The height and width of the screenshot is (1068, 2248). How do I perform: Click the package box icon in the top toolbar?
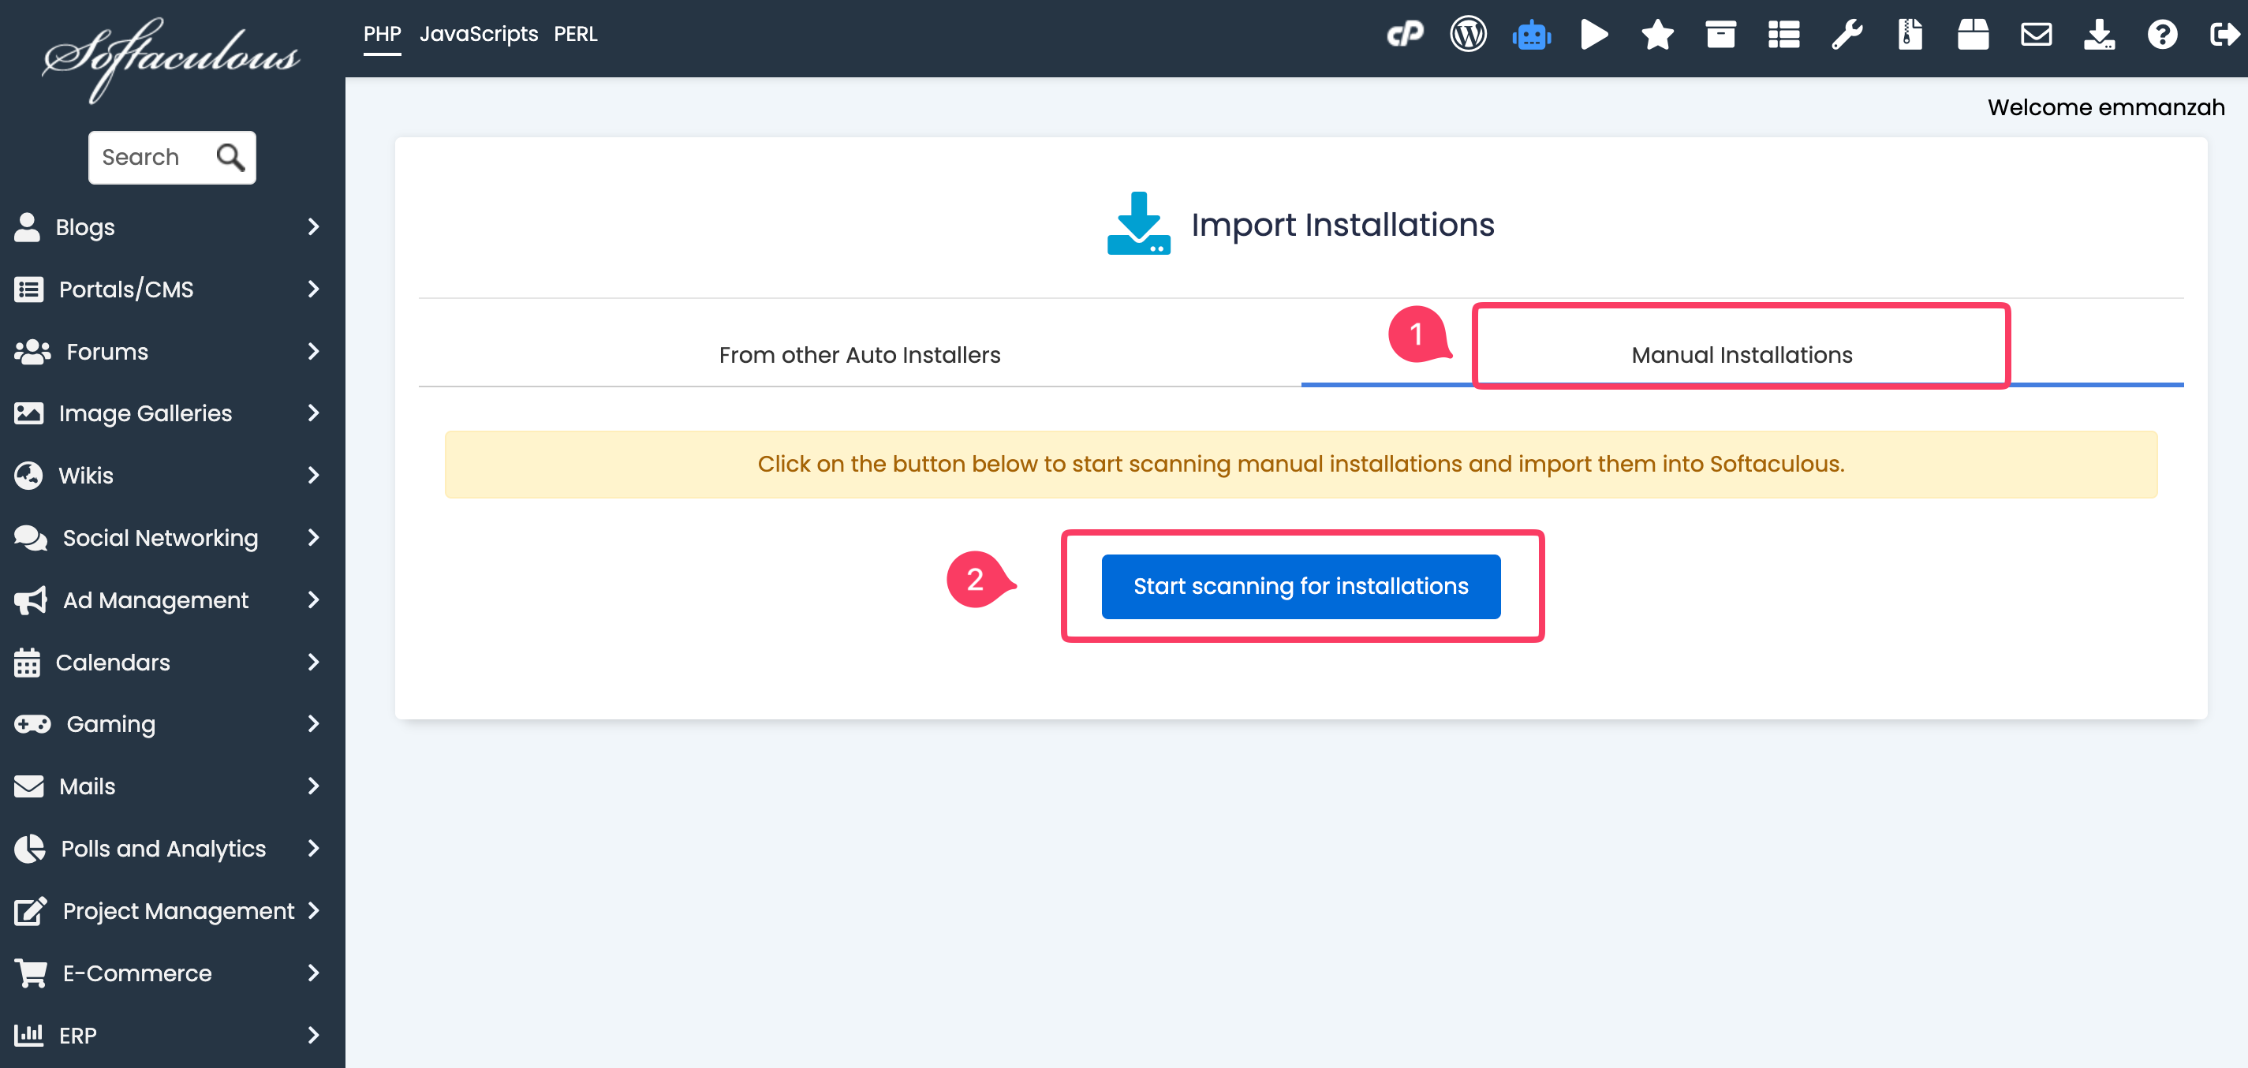[x=1973, y=35]
